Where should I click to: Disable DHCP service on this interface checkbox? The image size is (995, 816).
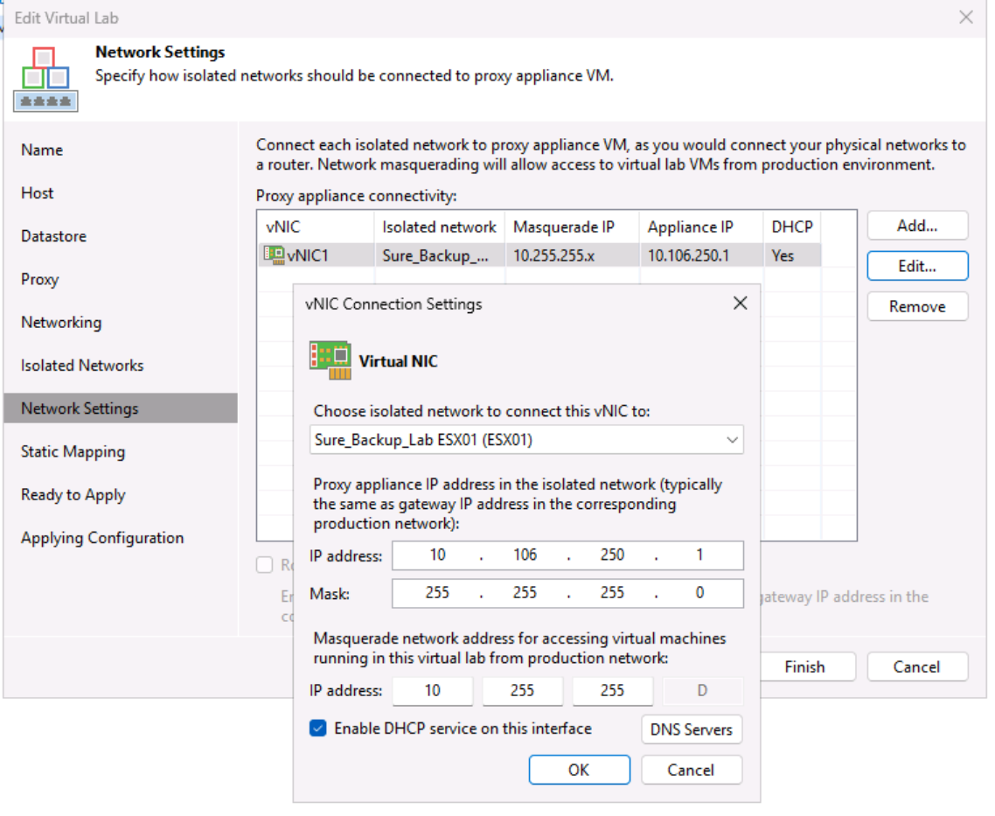point(318,729)
